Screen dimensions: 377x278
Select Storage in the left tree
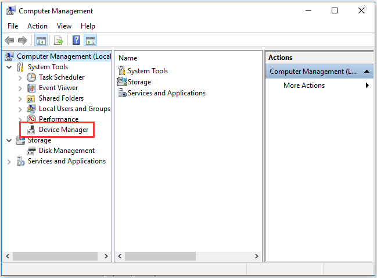40,140
